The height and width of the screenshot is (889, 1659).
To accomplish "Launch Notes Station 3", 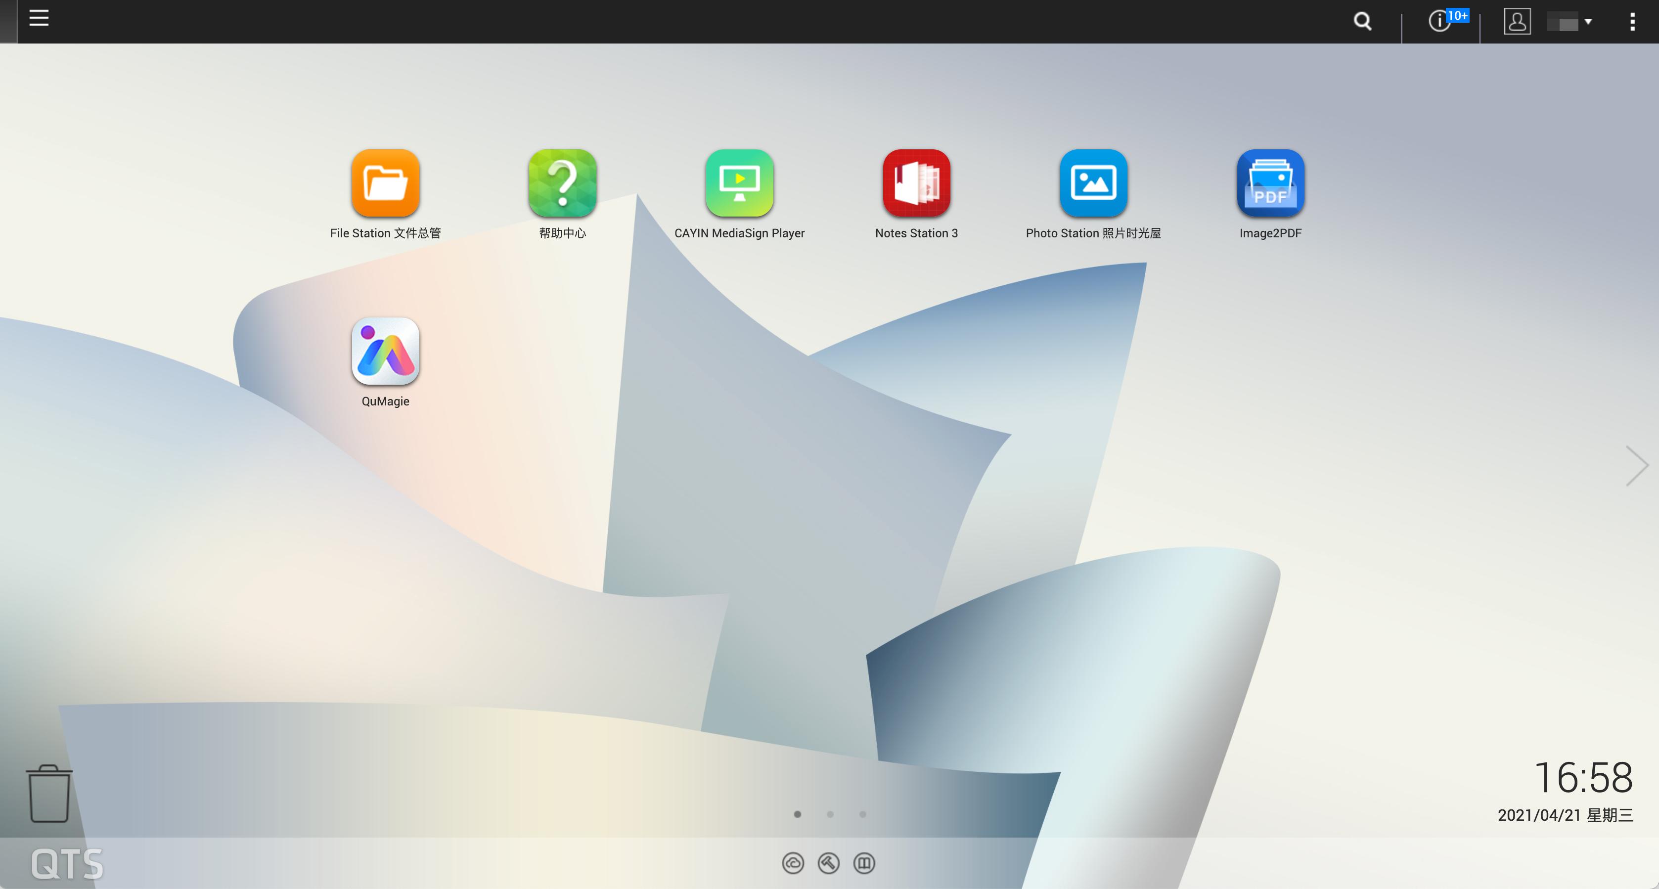I will pos(916,183).
